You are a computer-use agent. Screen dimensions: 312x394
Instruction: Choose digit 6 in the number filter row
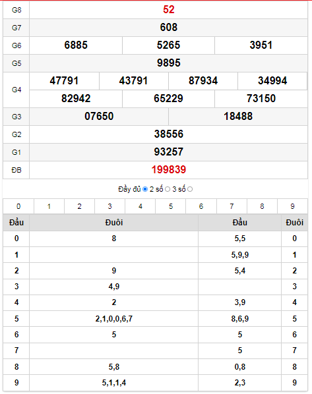click(x=201, y=206)
